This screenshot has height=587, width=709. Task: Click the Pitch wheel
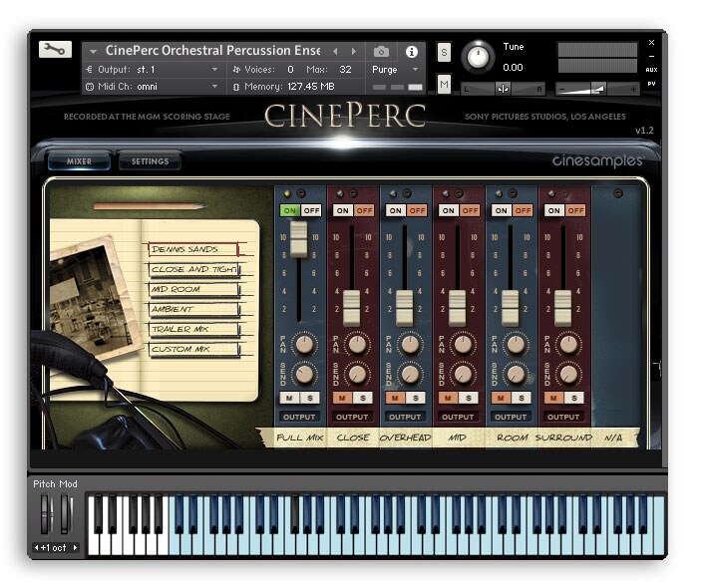coord(45,514)
